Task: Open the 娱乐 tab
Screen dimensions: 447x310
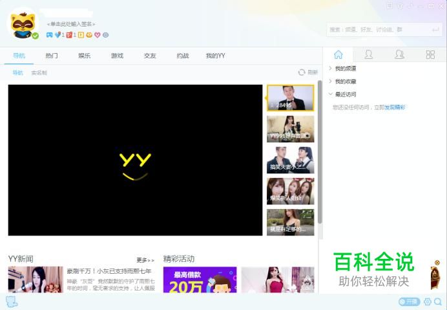Action: [85, 56]
